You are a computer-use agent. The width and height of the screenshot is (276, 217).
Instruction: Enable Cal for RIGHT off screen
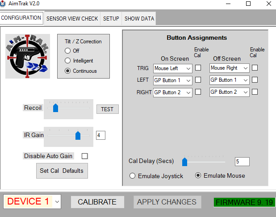coord(255,92)
